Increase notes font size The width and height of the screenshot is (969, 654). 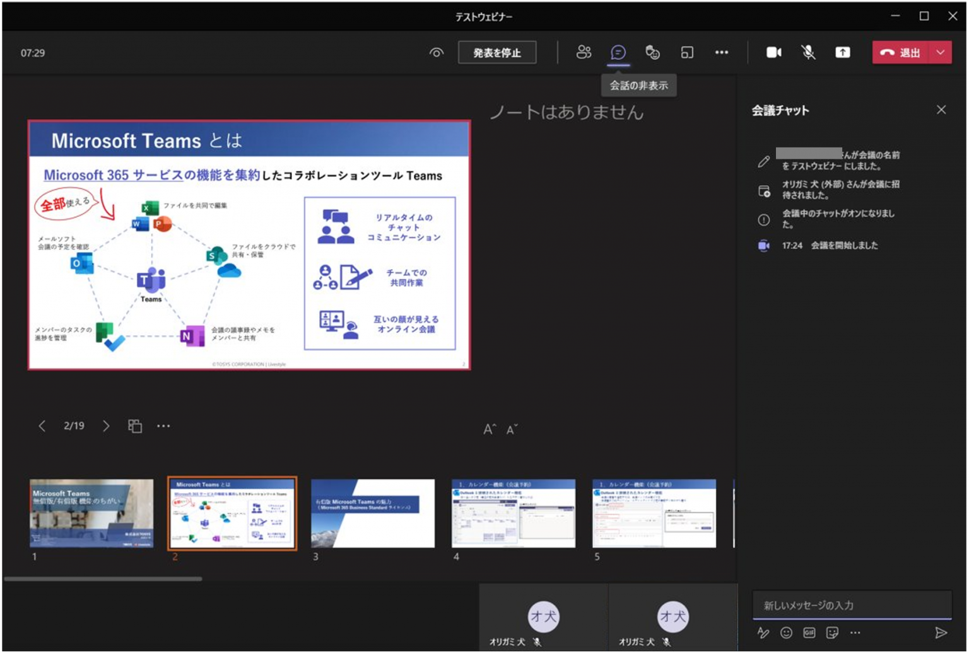[490, 429]
